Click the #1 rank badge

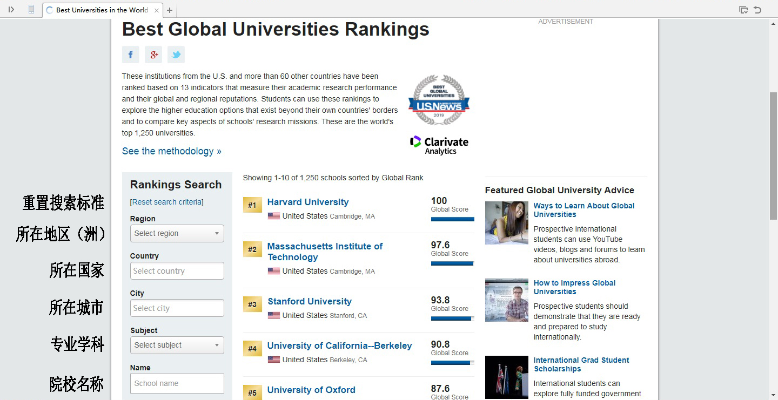[x=252, y=205]
